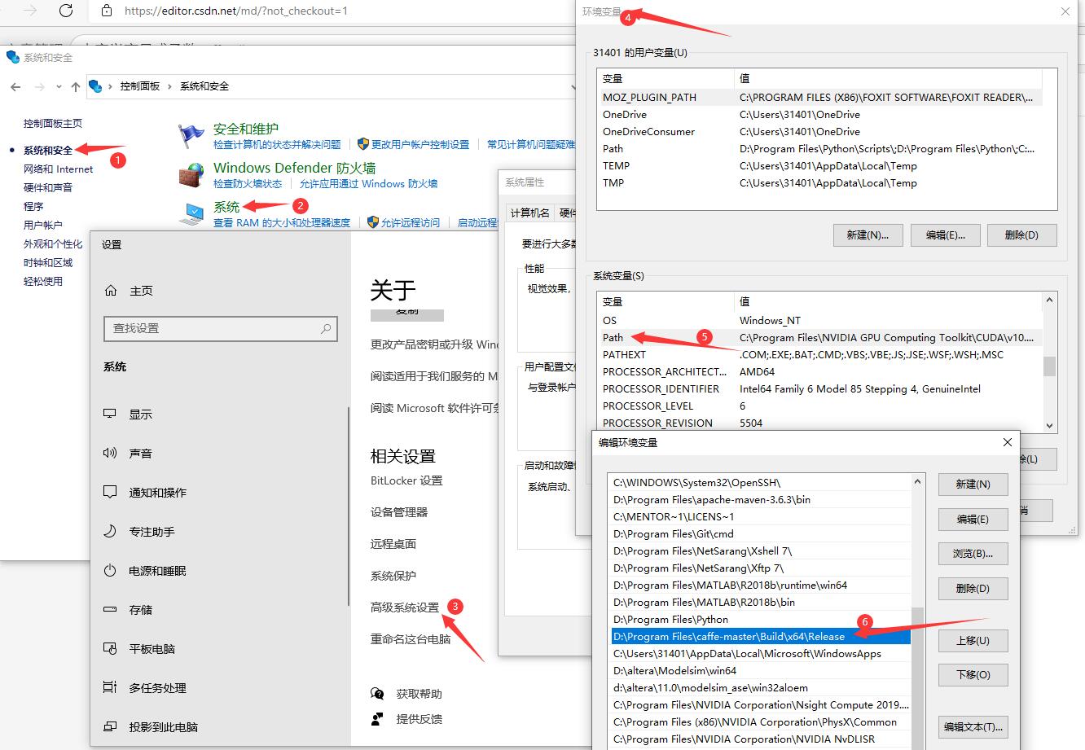Select Control Panel Home (控制面板主页)
1085x750 pixels.
[x=53, y=123]
